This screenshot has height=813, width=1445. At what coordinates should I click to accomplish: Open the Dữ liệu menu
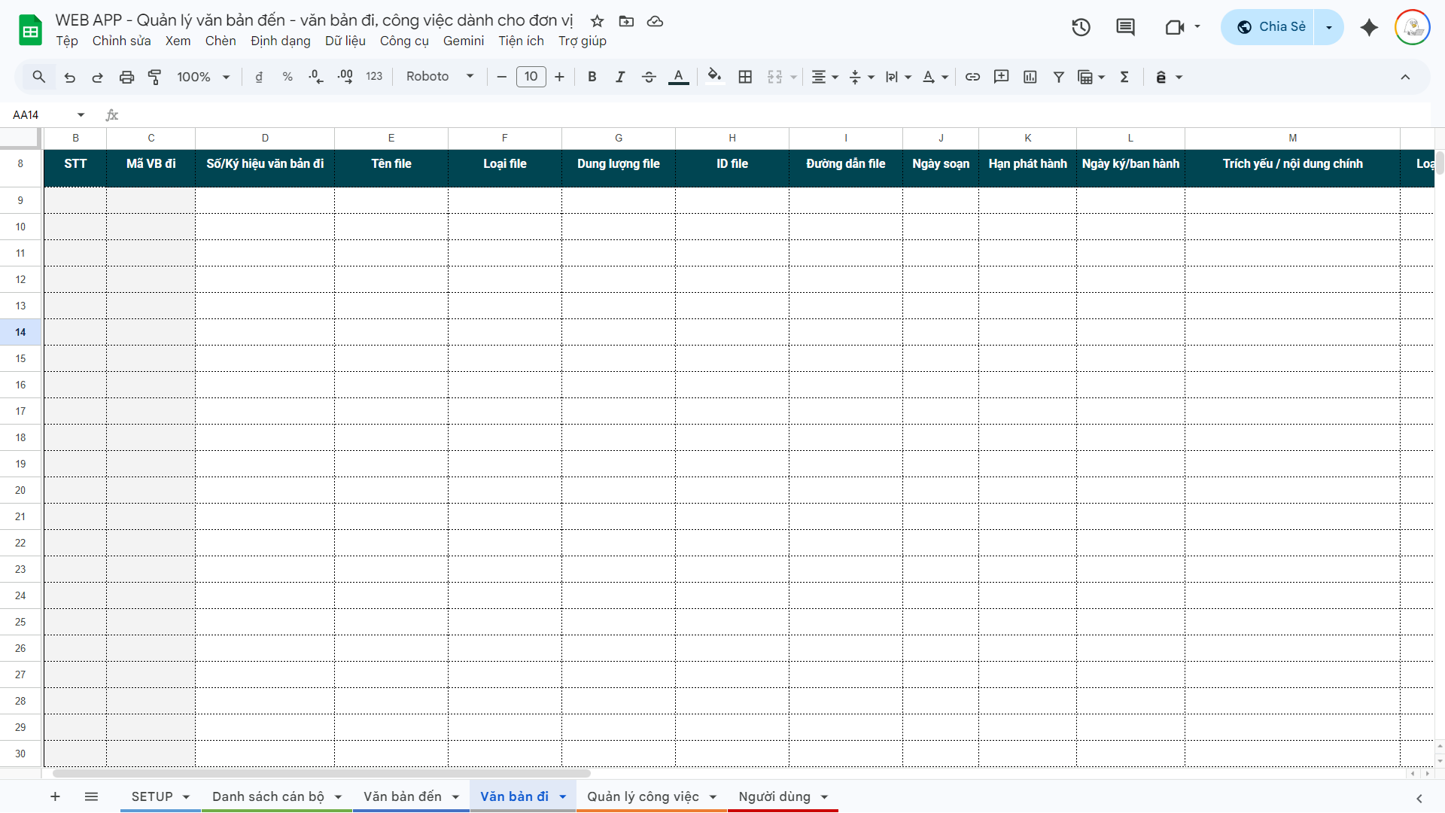pos(345,41)
